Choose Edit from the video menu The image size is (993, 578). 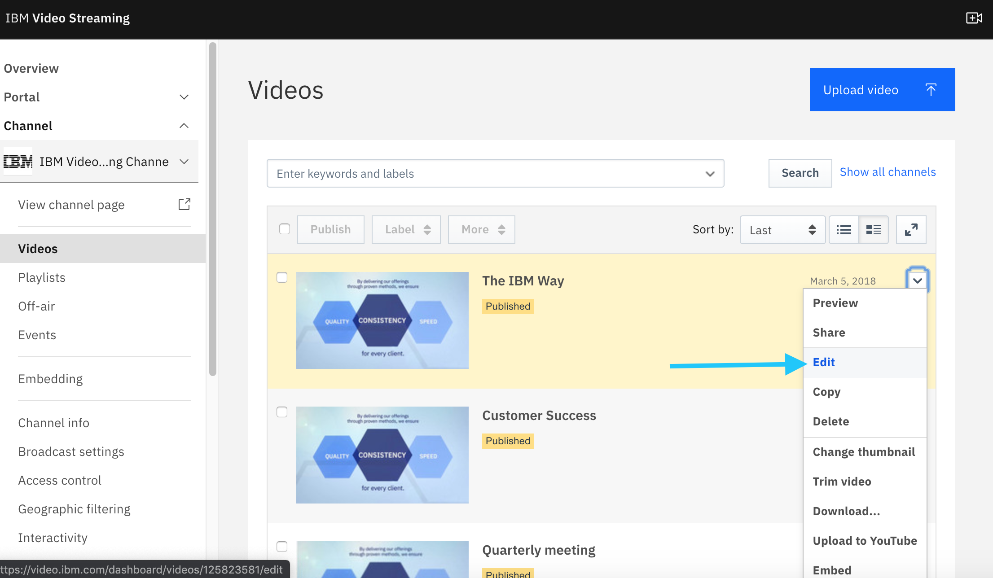865,363
